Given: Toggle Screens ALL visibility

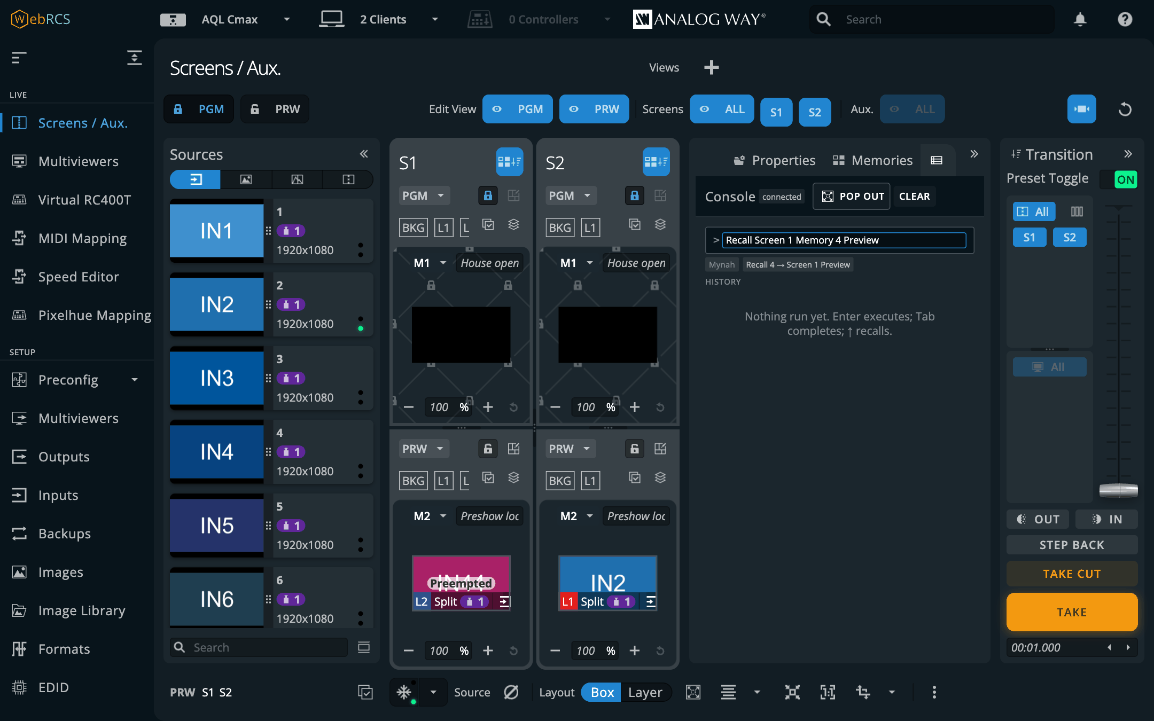Looking at the screenshot, I should click(x=722, y=109).
